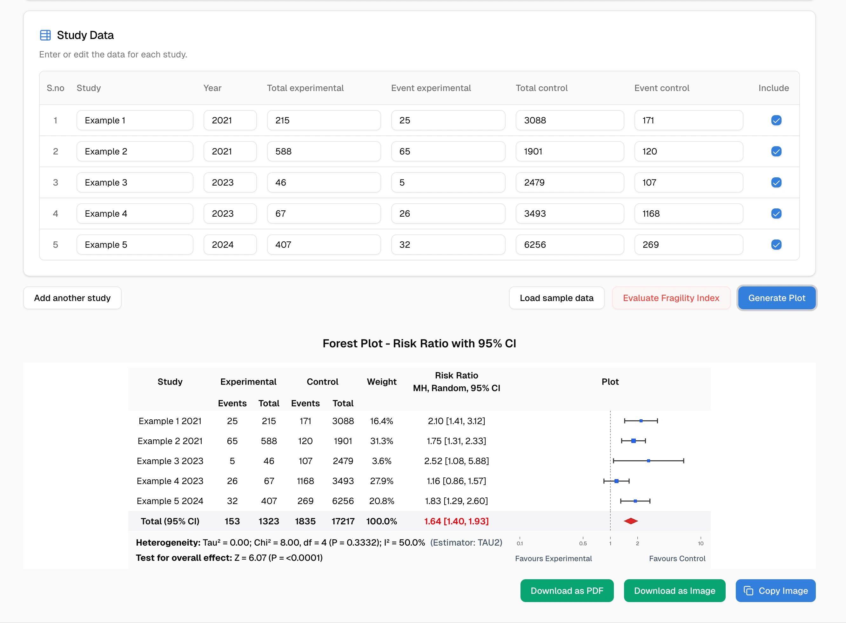Uncheck Include checkbox for Example 4
Screen dimensions: 846x623
[776, 214]
